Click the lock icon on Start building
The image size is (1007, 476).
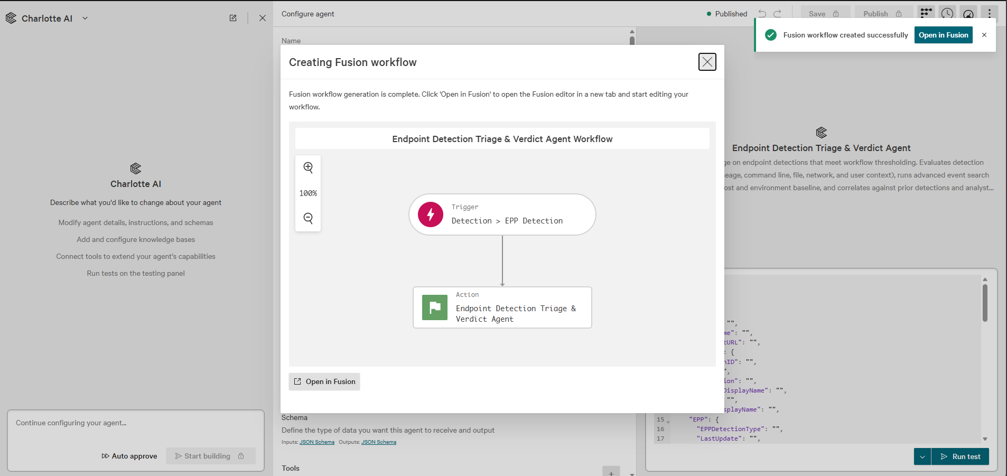click(241, 456)
